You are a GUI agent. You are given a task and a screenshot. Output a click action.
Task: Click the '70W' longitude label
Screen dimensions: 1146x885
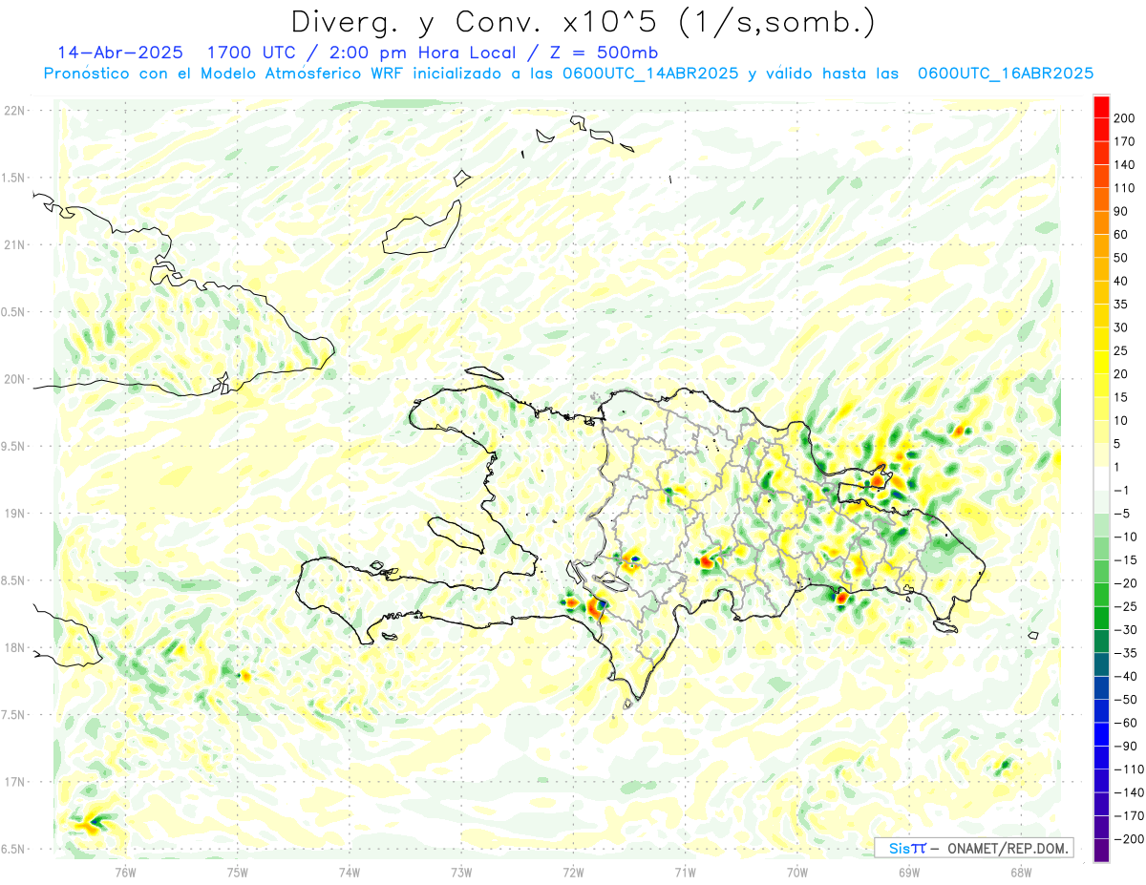pos(796,872)
